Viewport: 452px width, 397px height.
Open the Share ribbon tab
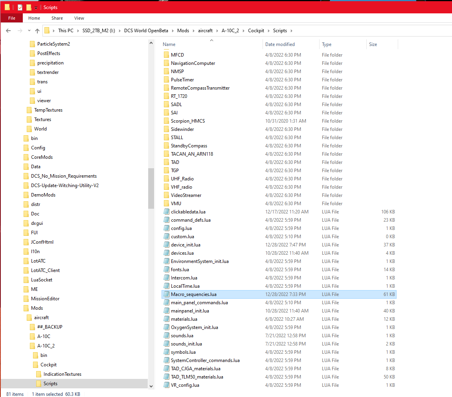pos(57,18)
